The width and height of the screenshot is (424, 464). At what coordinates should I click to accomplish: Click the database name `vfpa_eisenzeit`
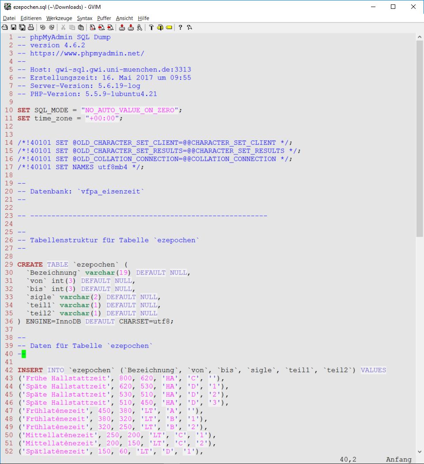click(110, 192)
